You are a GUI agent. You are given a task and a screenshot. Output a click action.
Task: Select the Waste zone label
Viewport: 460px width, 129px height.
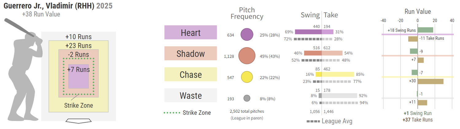pyautogui.click(x=191, y=96)
